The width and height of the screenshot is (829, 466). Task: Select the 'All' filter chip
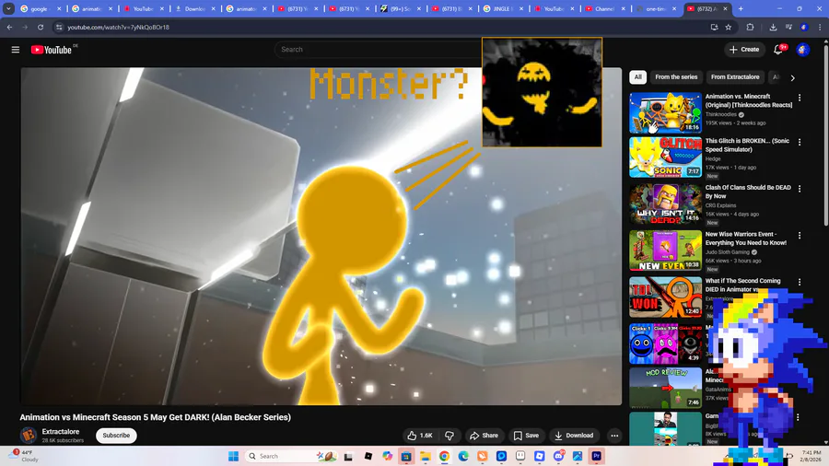[638, 77]
